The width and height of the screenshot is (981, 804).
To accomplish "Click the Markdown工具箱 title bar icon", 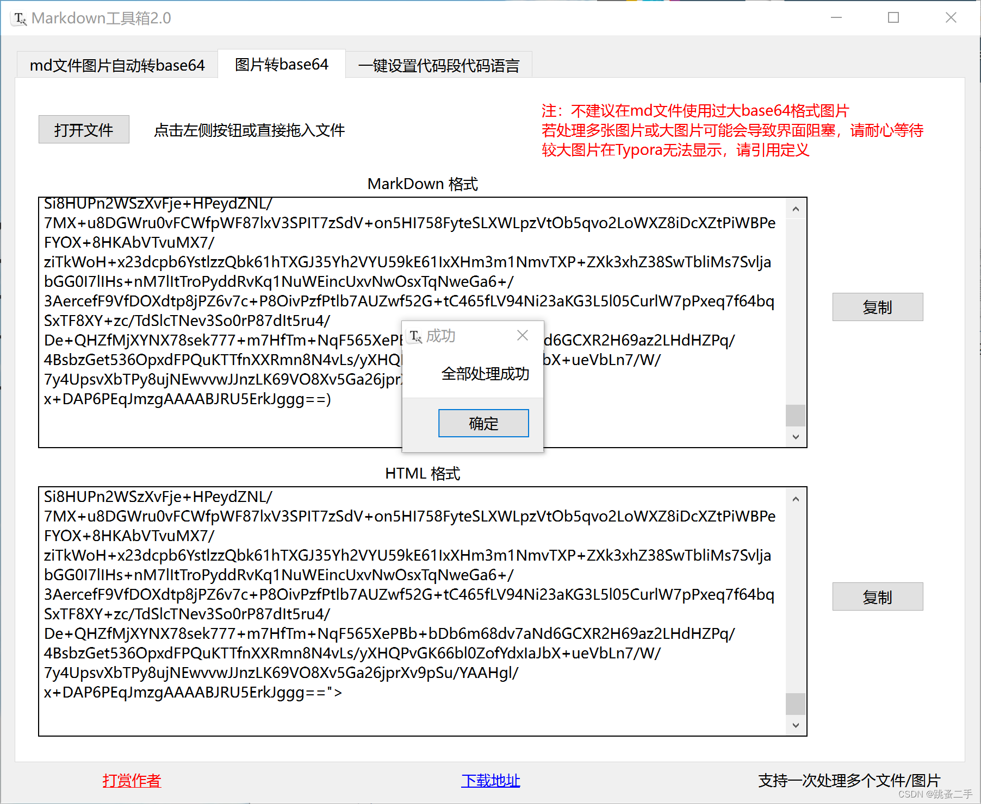I will coord(20,18).
